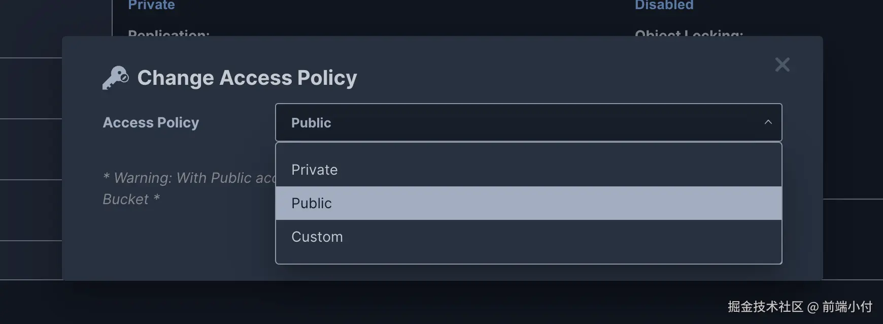The height and width of the screenshot is (324, 883).
Task: Collapse the expanded policy options list
Action: [x=768, y=122]
